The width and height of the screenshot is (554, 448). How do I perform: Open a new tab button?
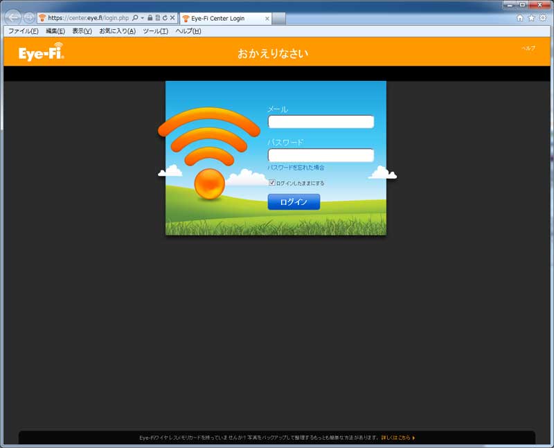click(x=279, y=19)
